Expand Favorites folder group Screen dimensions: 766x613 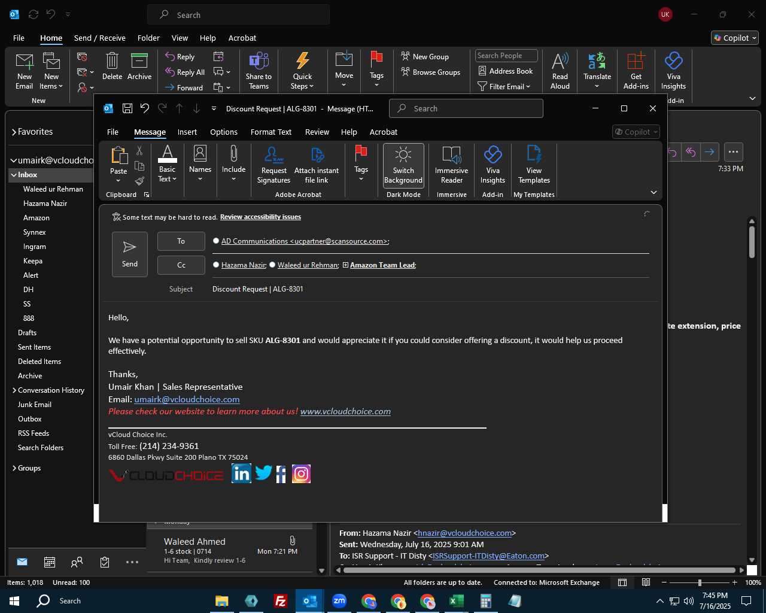(14, 132)
